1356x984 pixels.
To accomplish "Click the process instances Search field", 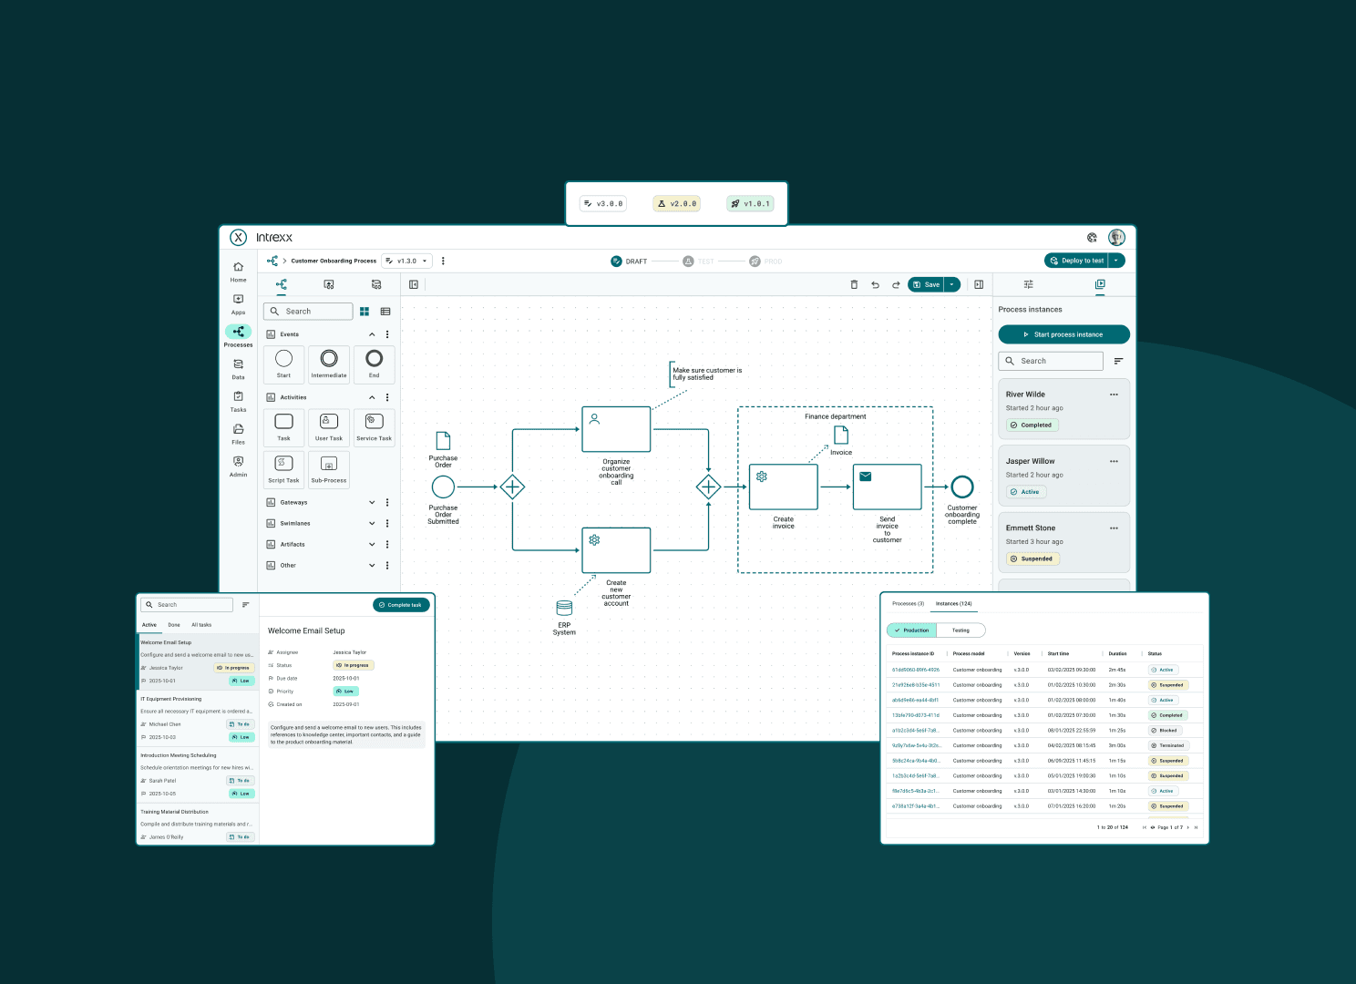I will coord(1051,361).
